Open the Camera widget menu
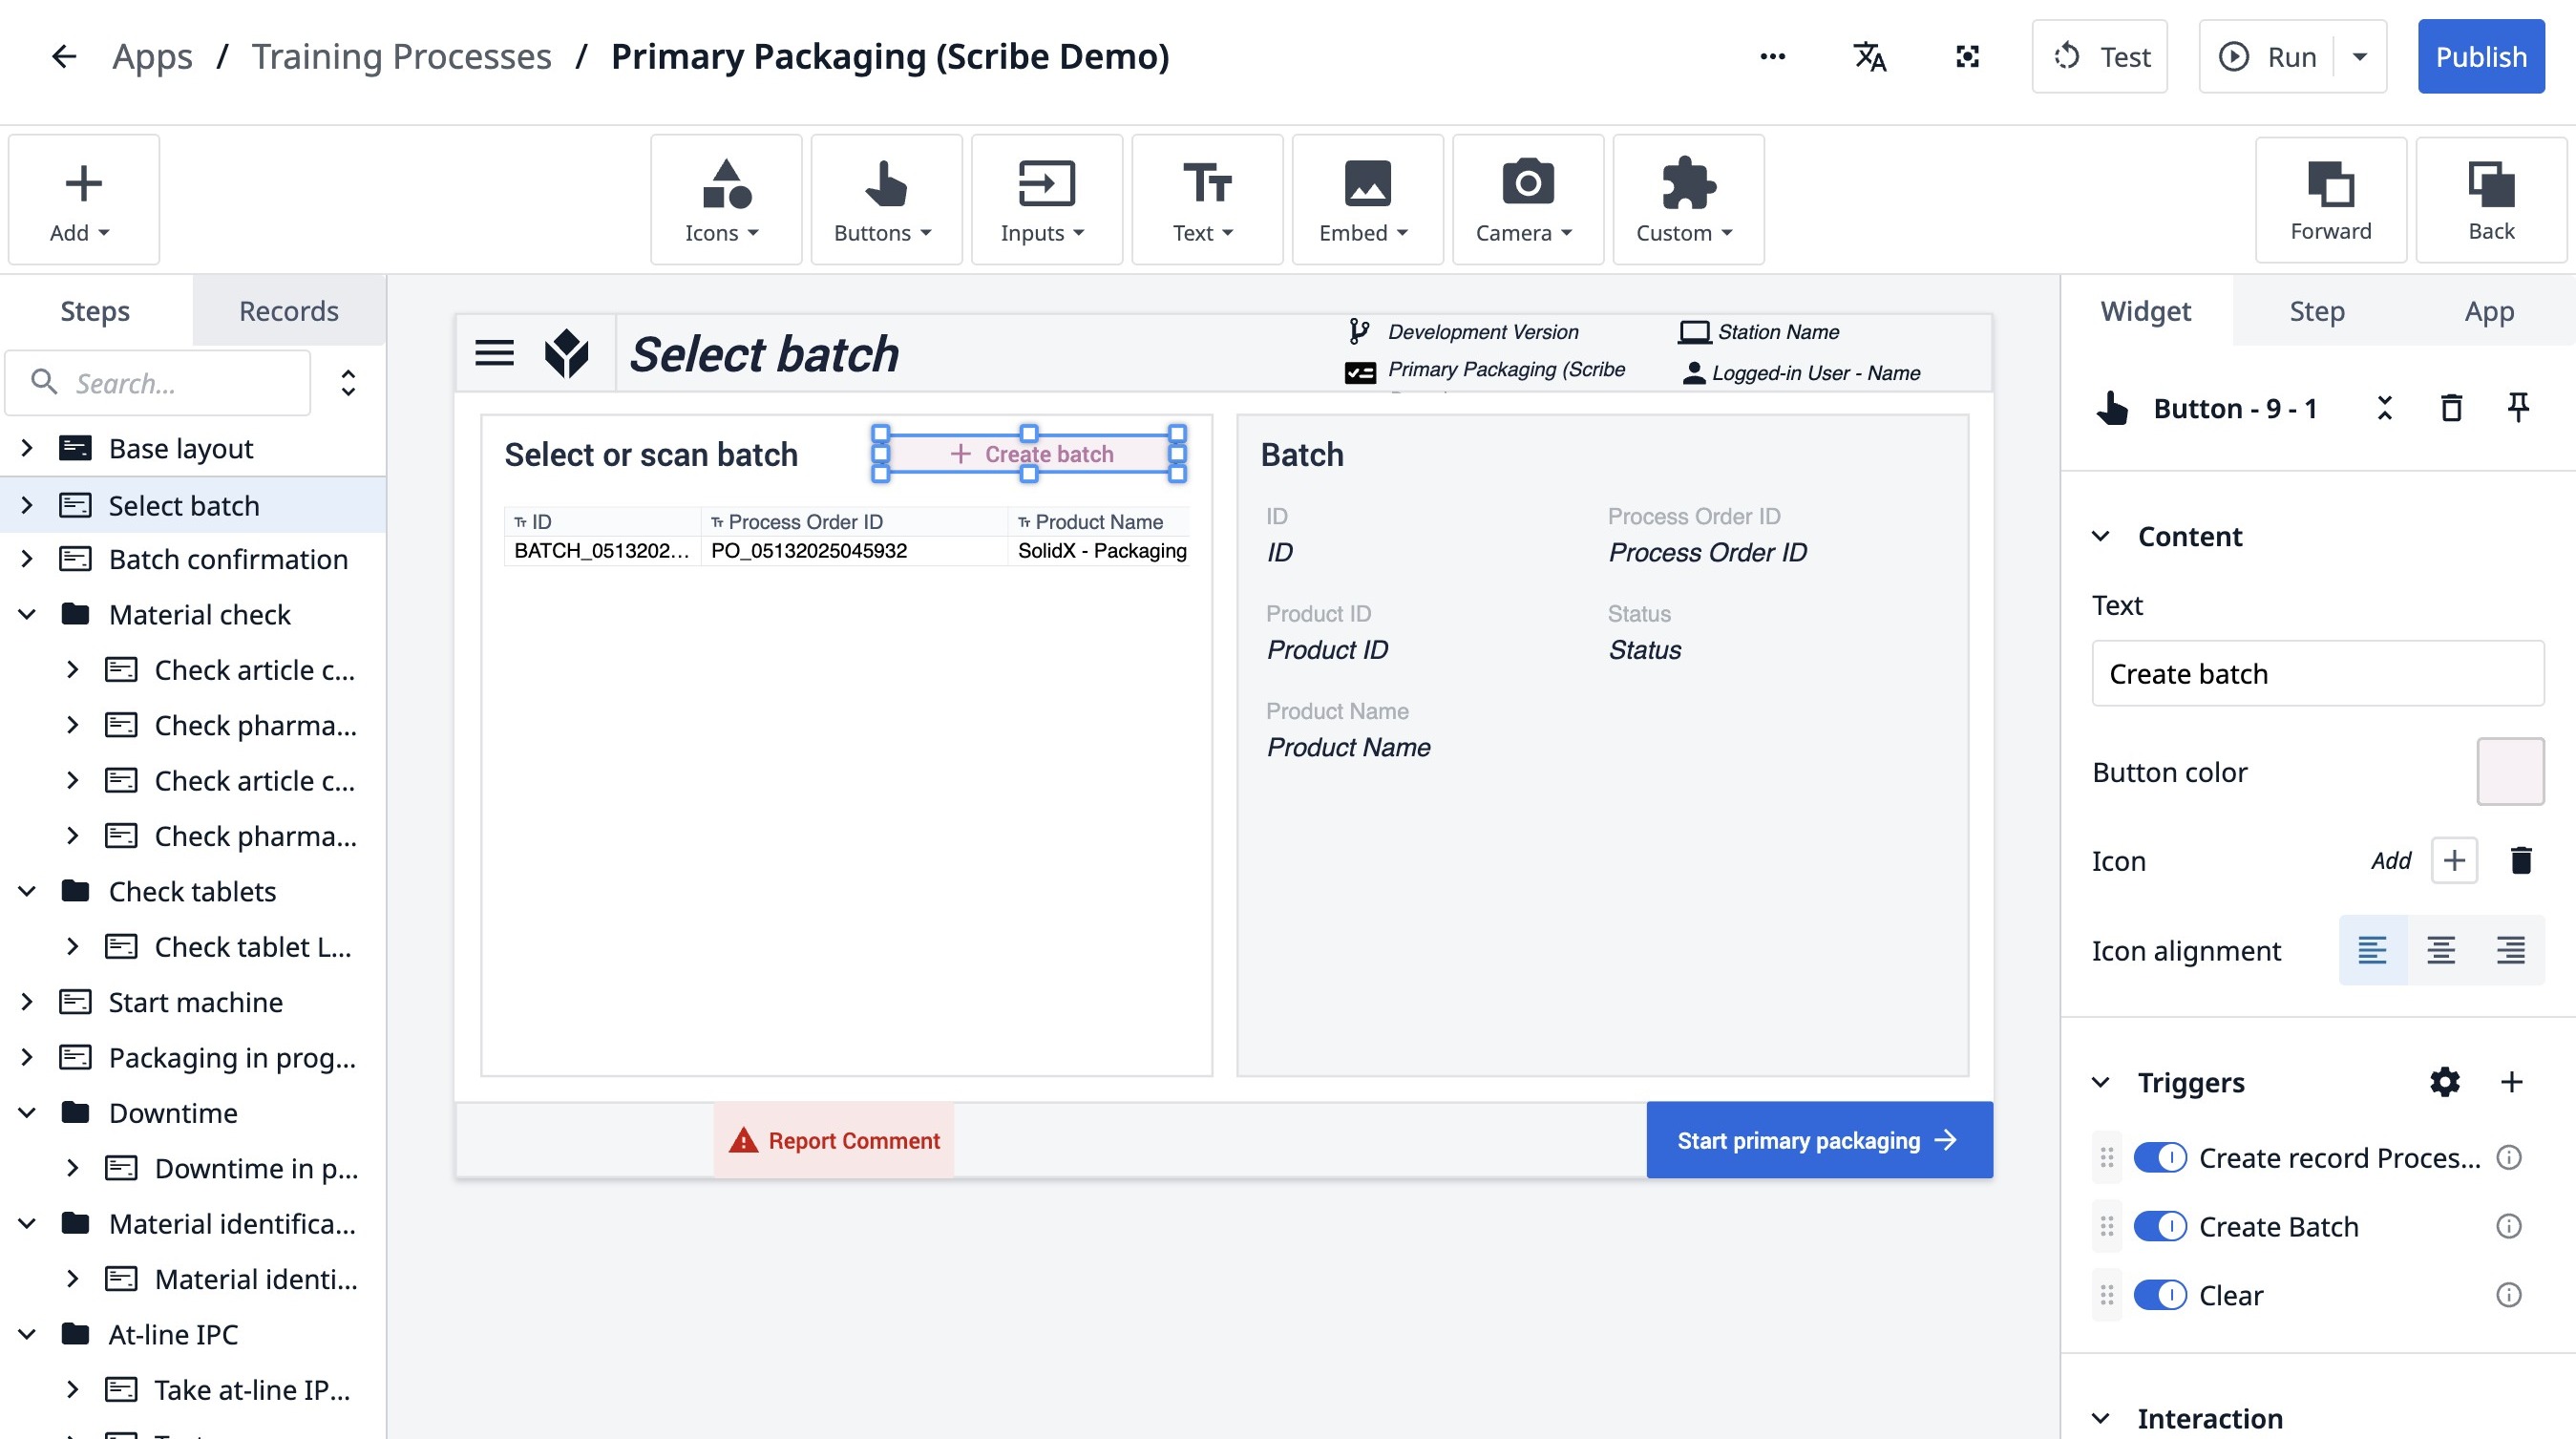The height and width of the screenshot is (1439, 2576). pos(1527,200)
